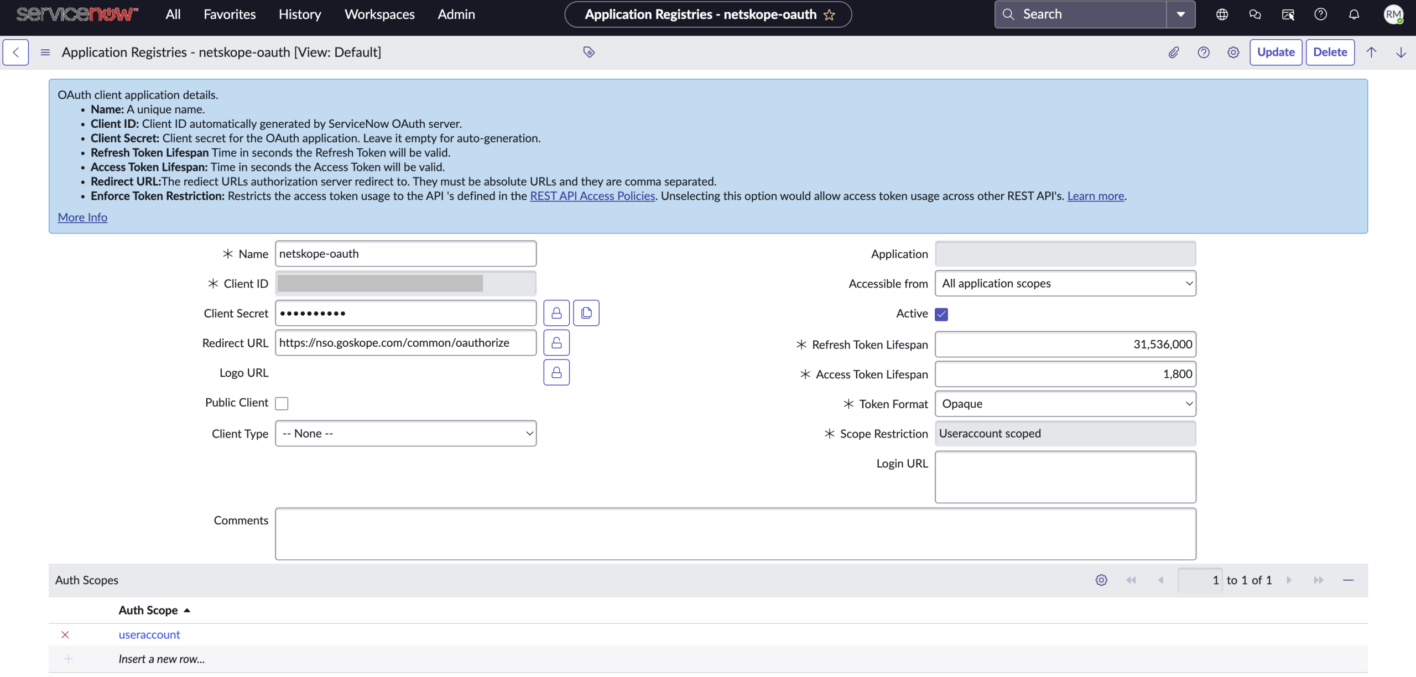Open the useraccount auth scope link
The height and width of the screenshot is (677, 1416).
coord(149,634)
